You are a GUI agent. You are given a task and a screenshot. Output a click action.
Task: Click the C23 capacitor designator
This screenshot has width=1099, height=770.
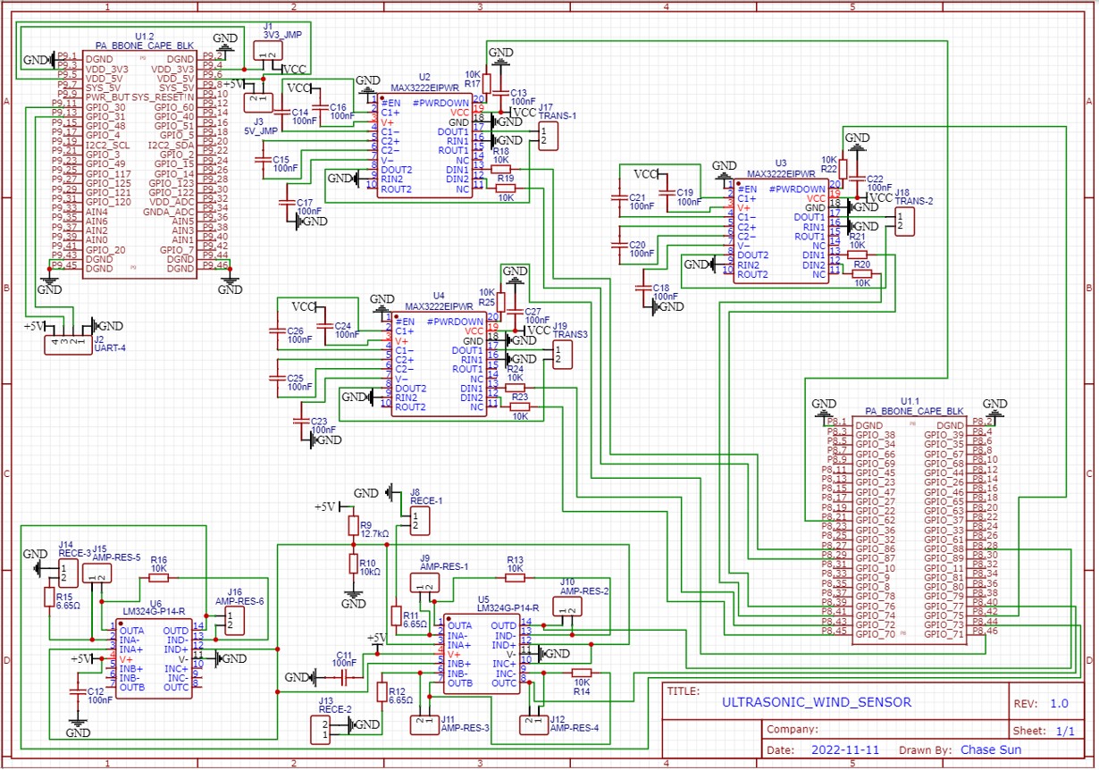(x=320, y=421)
